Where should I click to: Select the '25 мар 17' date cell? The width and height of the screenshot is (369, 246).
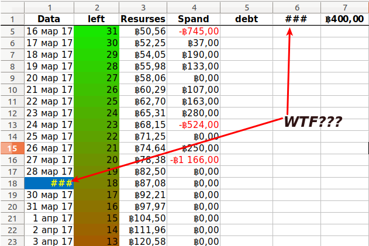49,136
